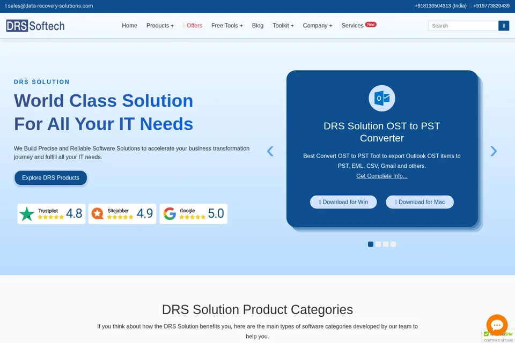The width and height of the screenshot is (515, 343).
Task: Click the Google G logo
Action: pos(170,214)
